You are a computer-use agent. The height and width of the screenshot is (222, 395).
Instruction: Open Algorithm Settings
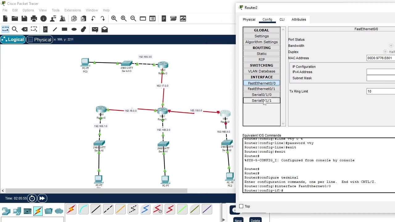pyautogui.click(x=262, y=42)
